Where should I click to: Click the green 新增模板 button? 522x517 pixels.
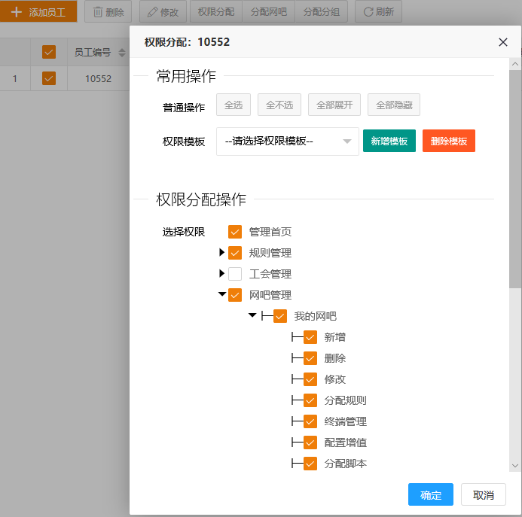389,141
